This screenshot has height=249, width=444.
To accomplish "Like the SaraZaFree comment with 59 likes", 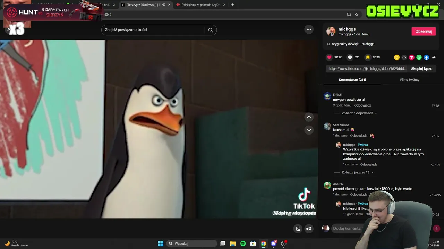I will click(433, 136).
